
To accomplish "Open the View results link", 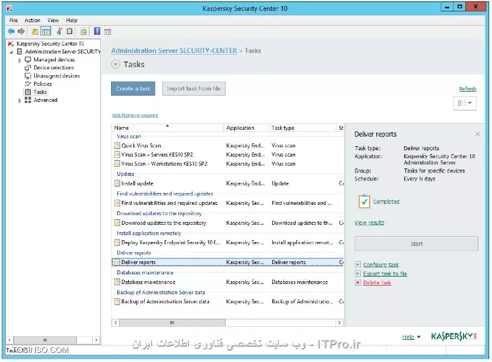I will point(370,223).
